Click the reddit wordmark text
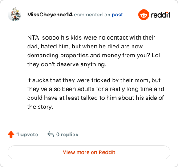 tap(161, 15)
